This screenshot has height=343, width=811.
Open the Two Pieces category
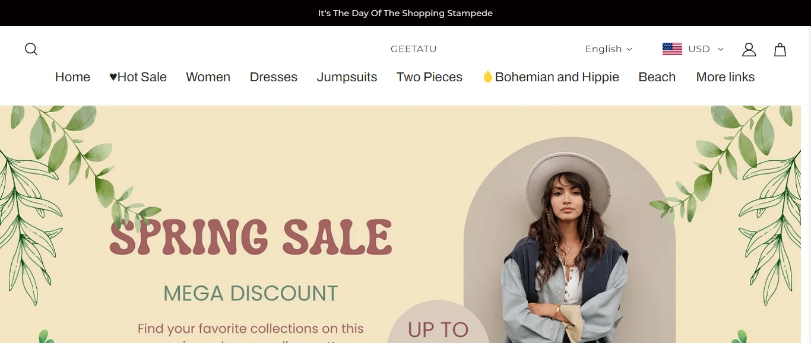[429, 77]
